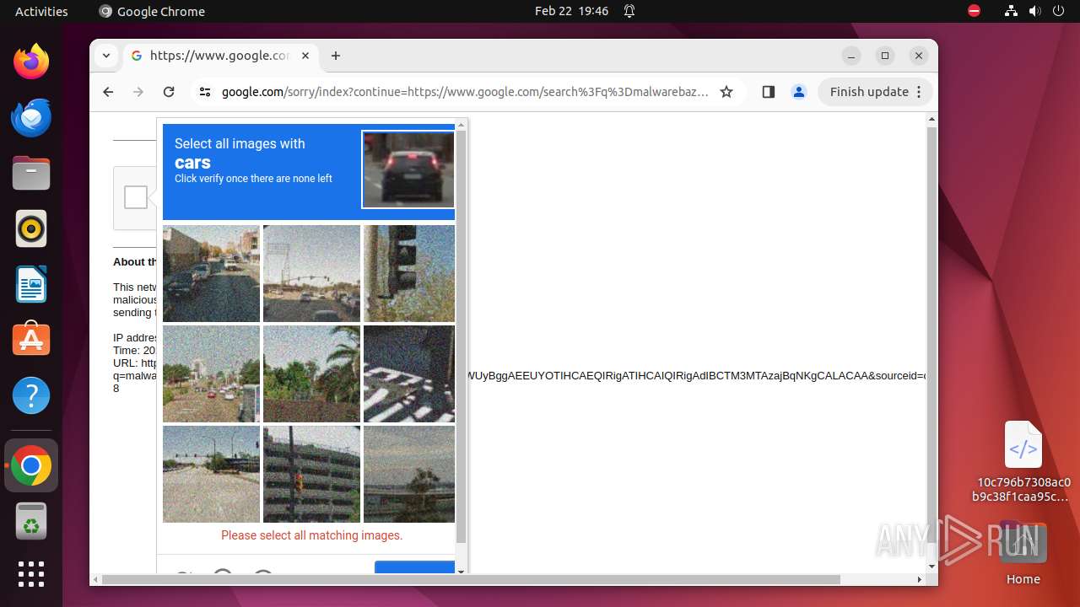The width and height of the screenshot is (1080, 607).
Task: Reload the page in Chrome
Action: (x=169, y=92)
